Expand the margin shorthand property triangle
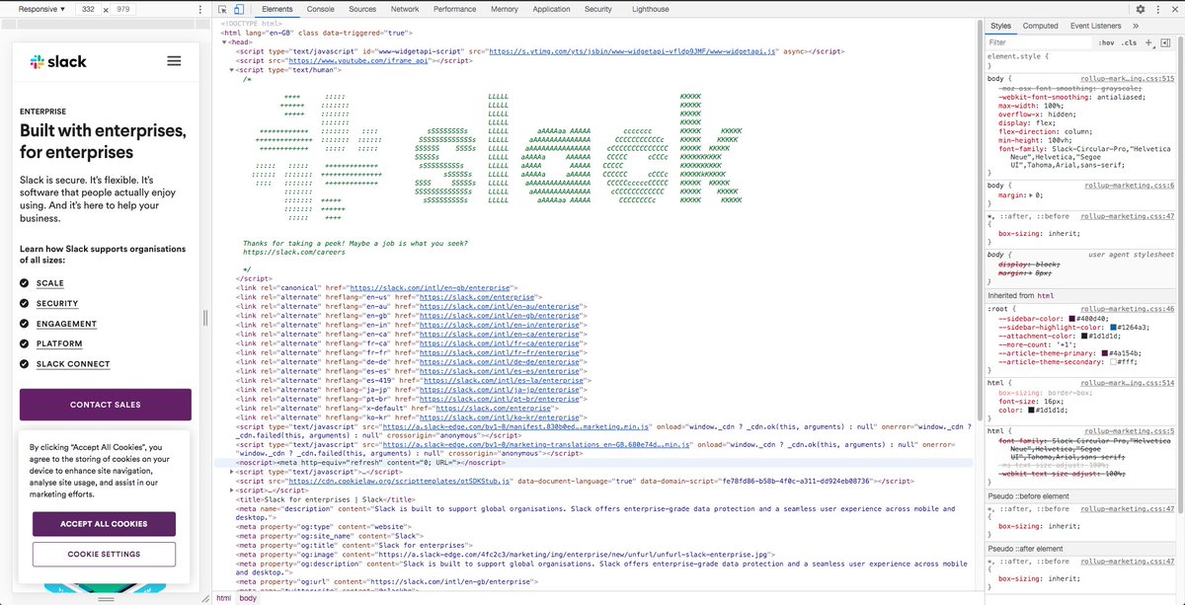1185x605 pixels. tap(1030, 195)
